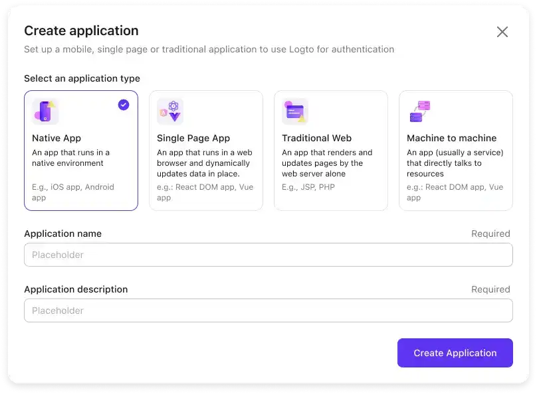Click the Native App card title

click(x=56, y=138)
